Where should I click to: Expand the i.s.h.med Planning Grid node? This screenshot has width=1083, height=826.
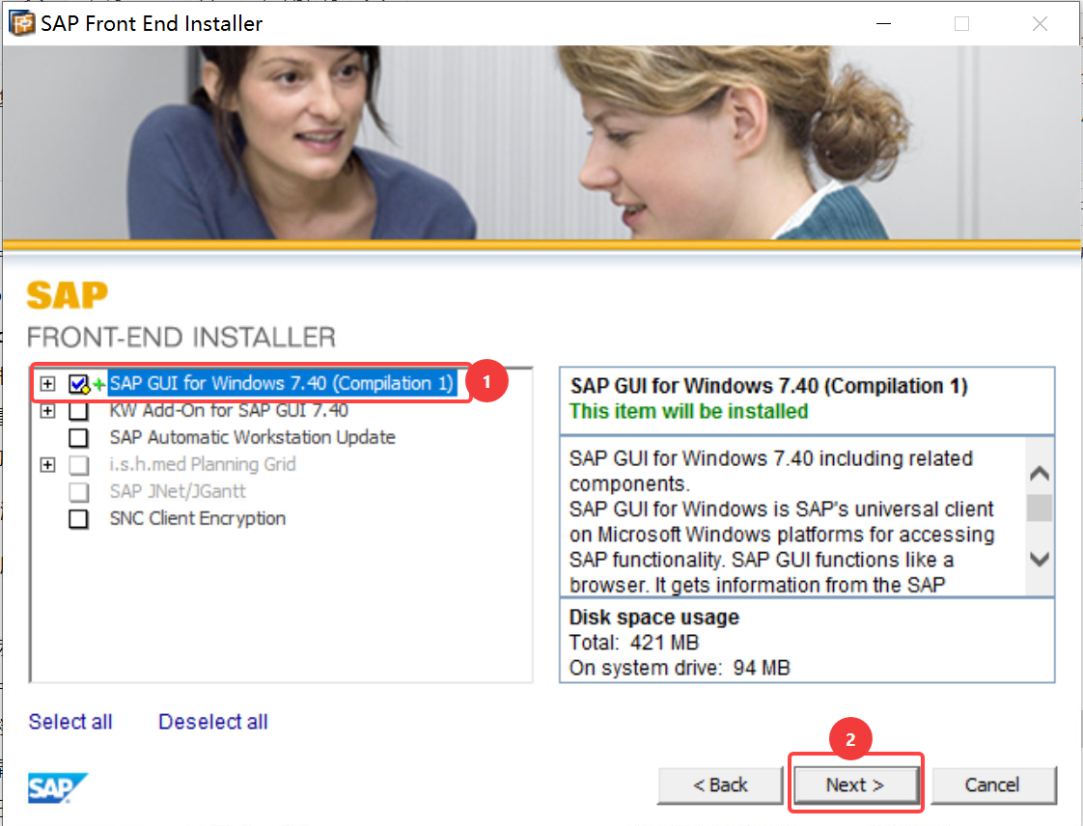47,465
